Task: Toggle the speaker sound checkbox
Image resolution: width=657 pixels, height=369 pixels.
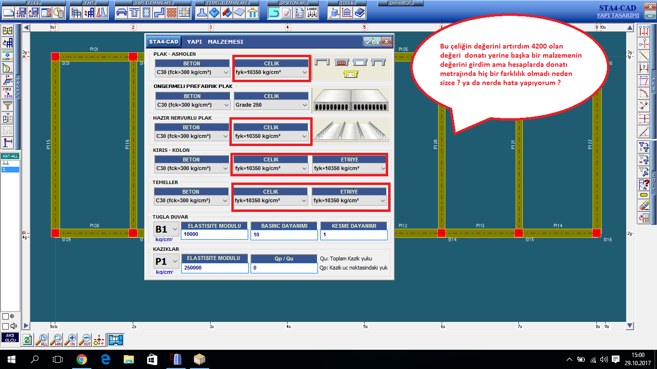Action: (6, 326)
